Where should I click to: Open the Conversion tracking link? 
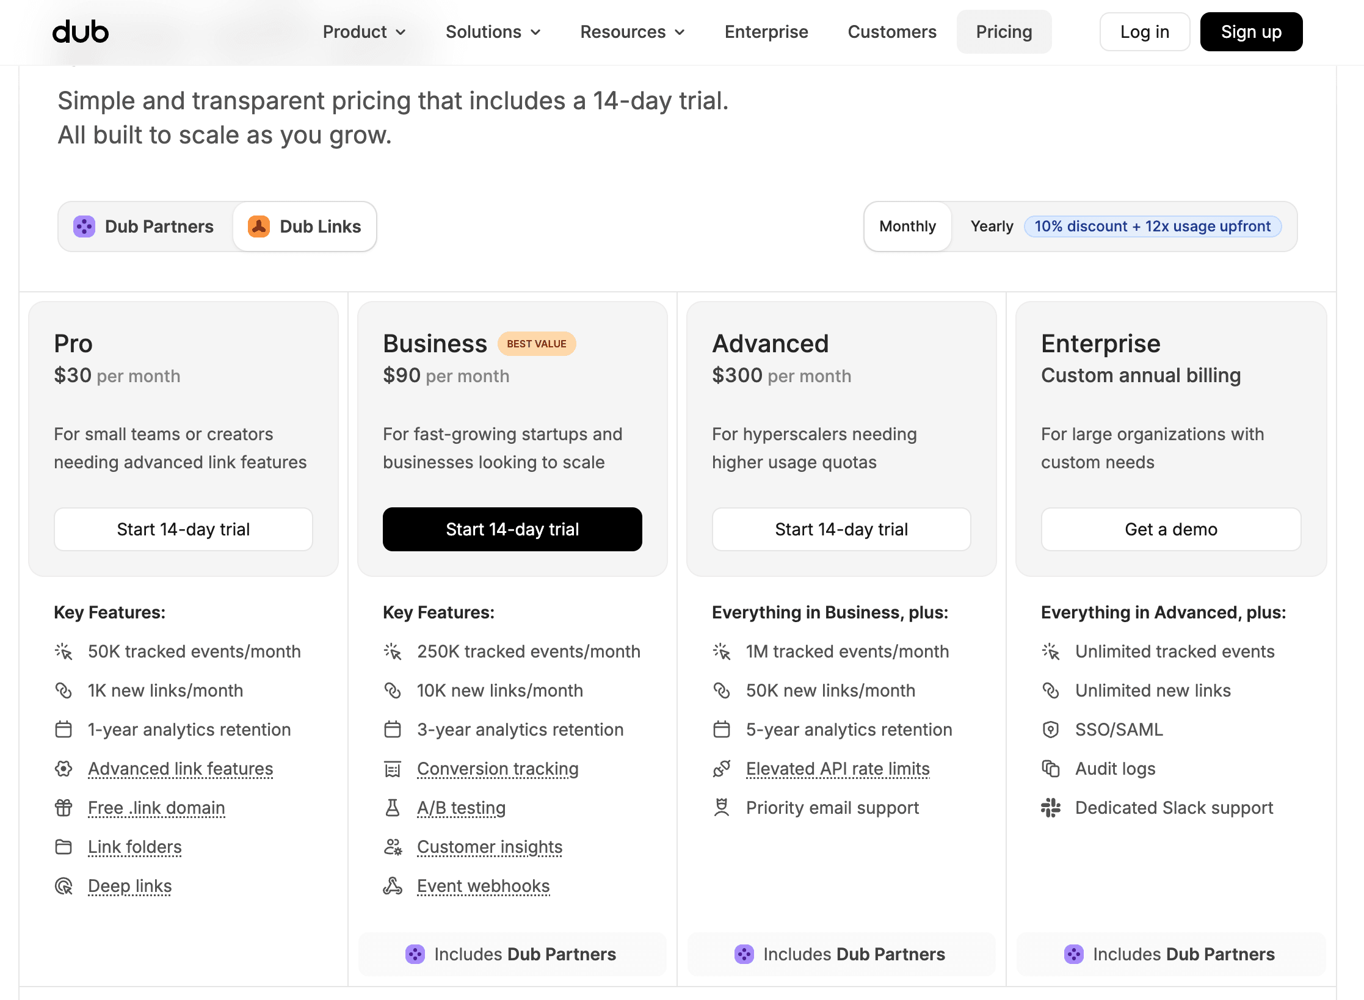[498, 769]
